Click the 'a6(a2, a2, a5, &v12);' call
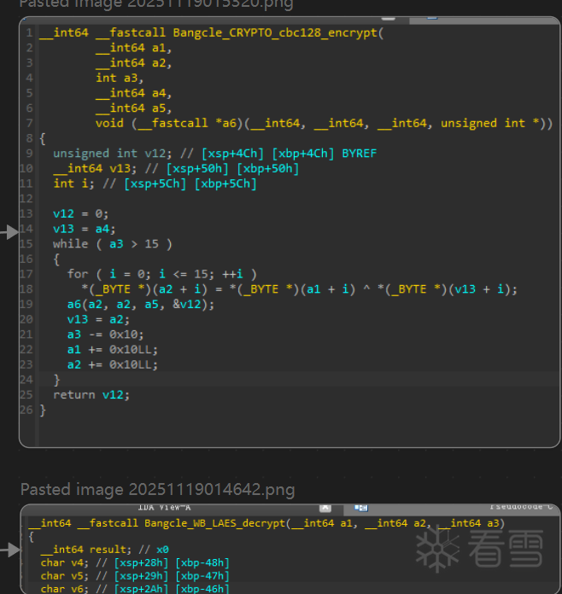The height and width of the screenshot is (594, 562). [x=141, y=305]
